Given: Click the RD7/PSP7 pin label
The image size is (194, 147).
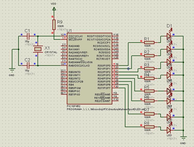Looking at the screenshot, I should coord(104,88).
